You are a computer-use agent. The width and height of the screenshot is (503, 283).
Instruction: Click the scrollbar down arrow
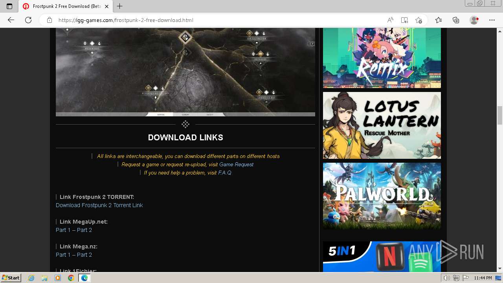(x=500, y=269)
